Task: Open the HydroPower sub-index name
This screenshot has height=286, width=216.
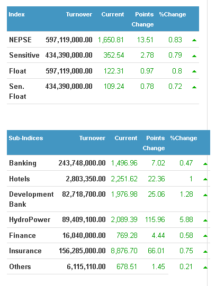Action: [30, 219]
